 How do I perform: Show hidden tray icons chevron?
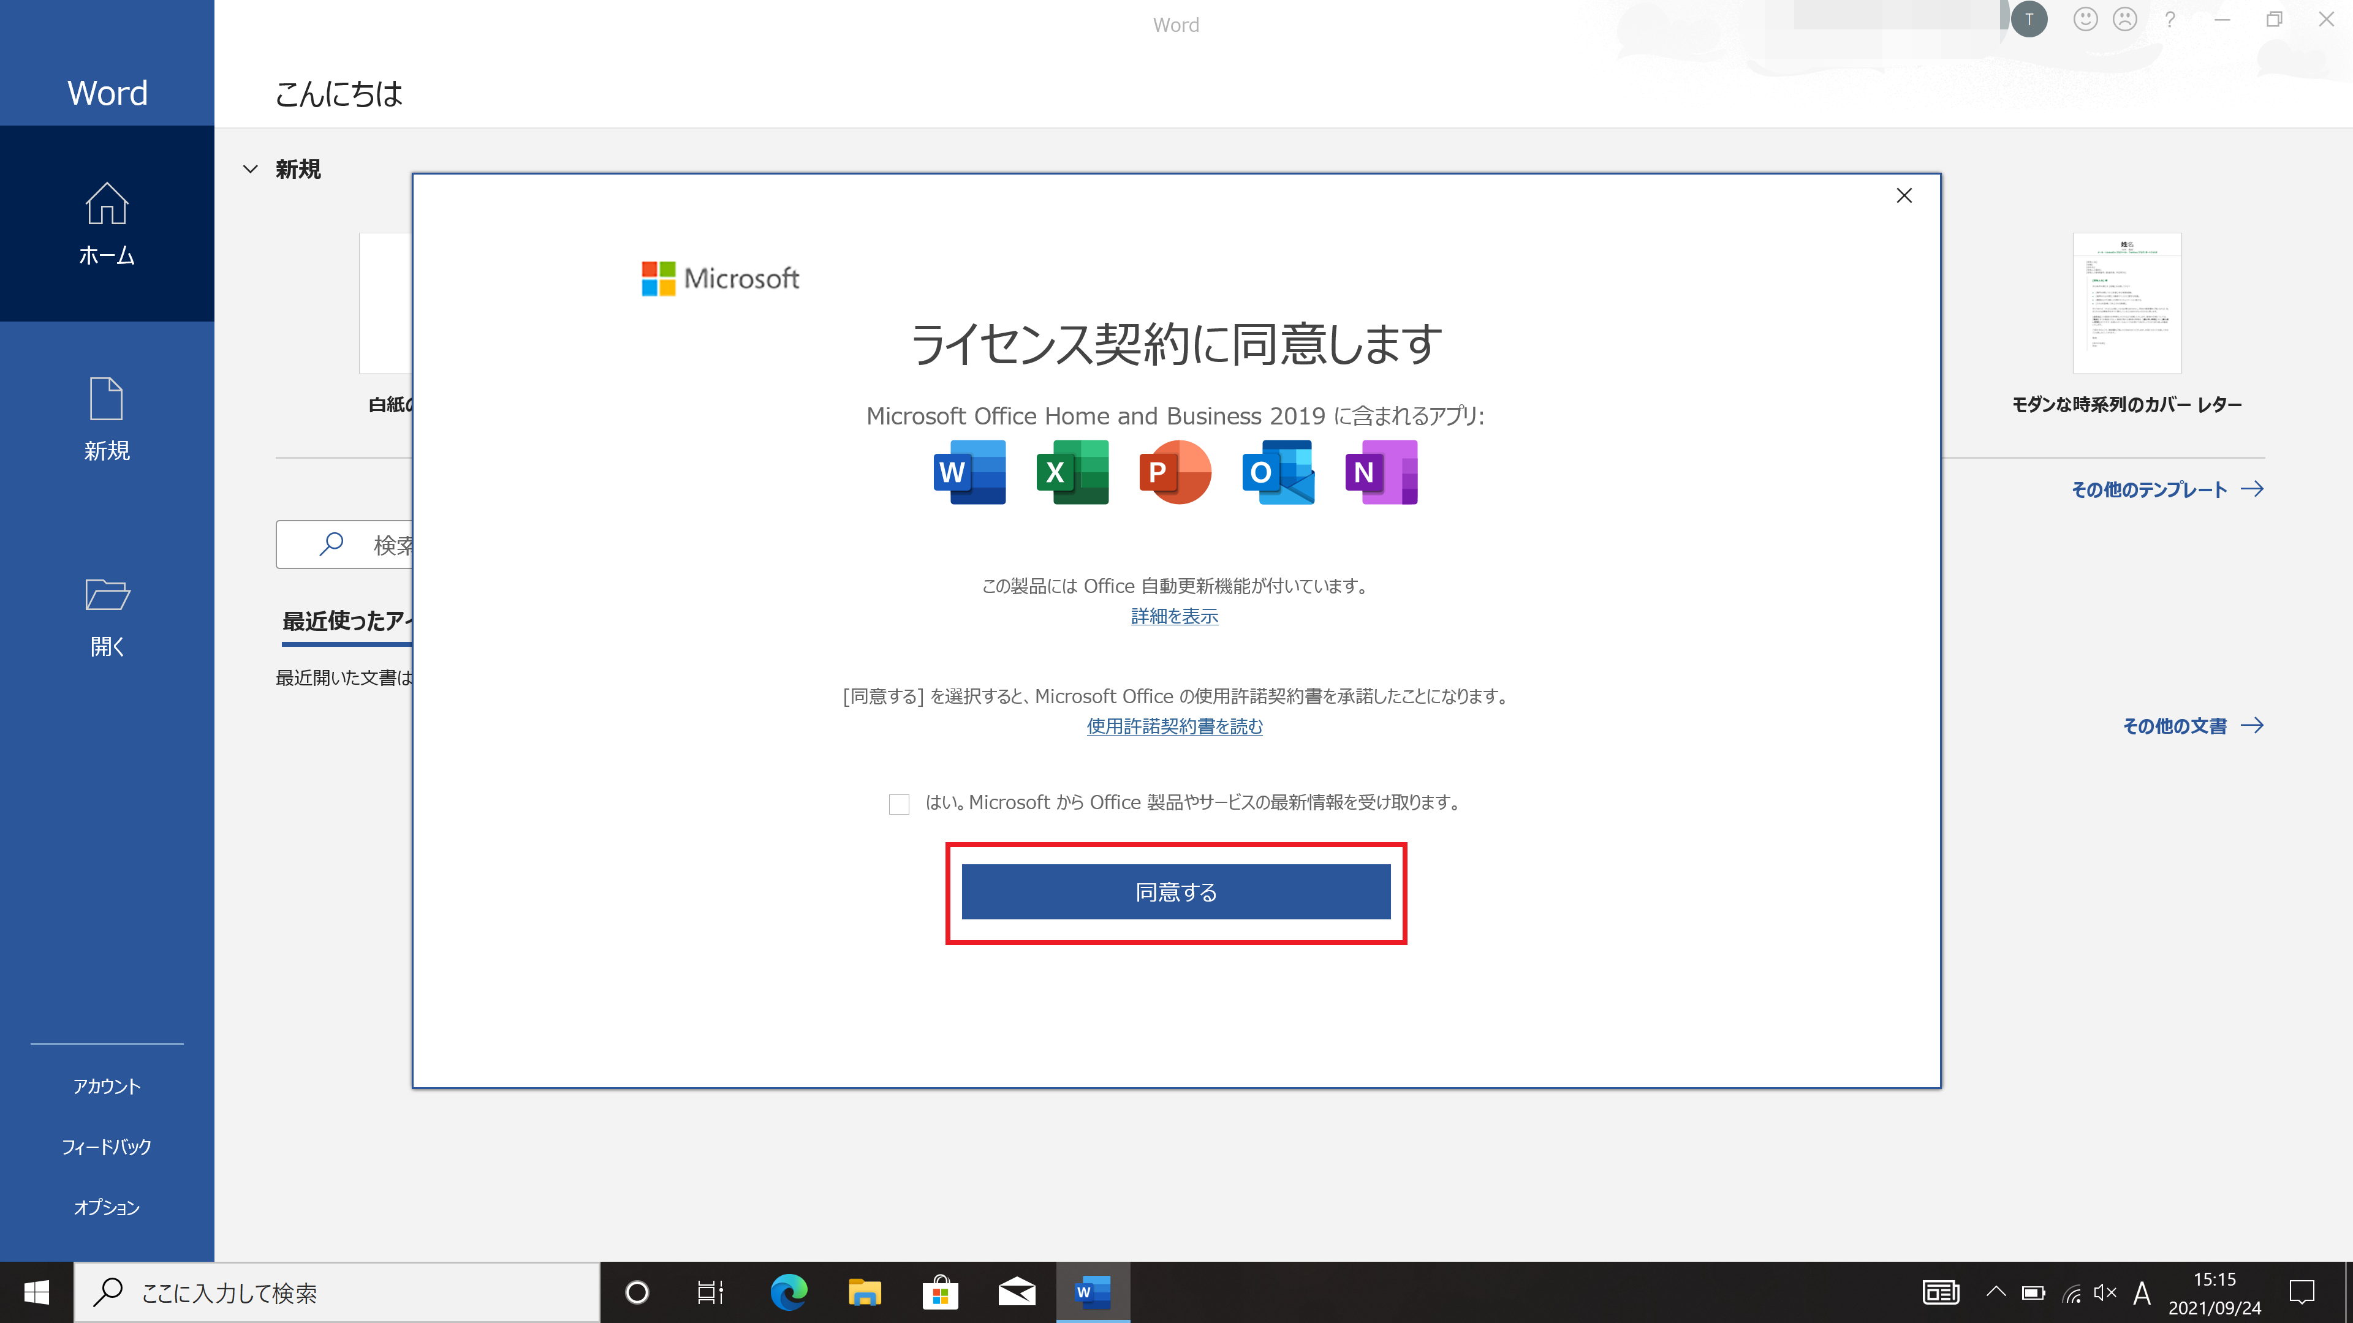pyautogui.click(x=1996, y=1292)
